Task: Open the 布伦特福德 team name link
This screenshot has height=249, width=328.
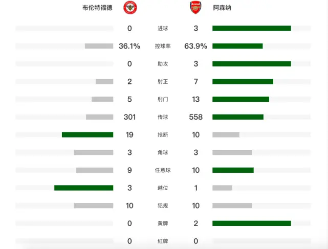Action: pos(97,8)
